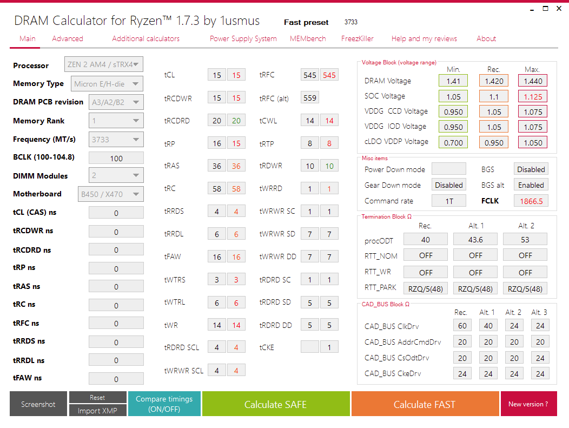Open the DRAM PCB revision dropdown

tap(116, 102)
